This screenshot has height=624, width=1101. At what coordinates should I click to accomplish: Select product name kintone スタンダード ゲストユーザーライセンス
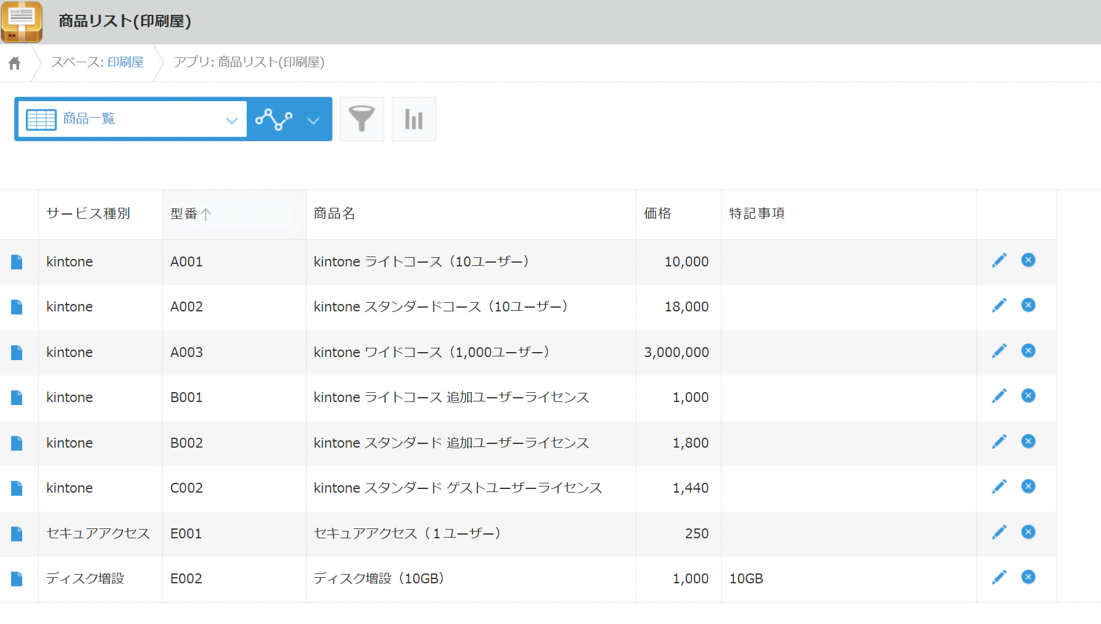pos(458,488)
